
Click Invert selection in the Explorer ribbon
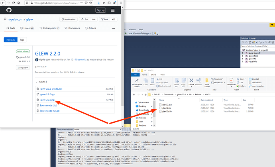(256, 86)
